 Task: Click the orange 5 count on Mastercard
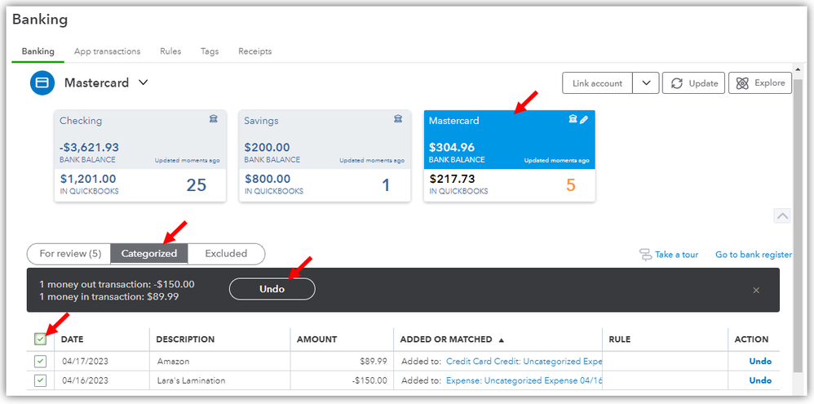click(x=570, y=185)
